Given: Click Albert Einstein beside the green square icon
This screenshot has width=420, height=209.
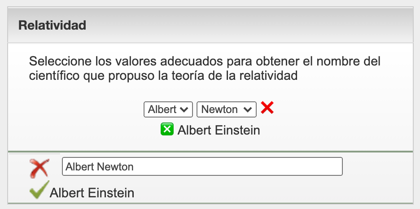Looking at the screenshot, I should [x=219, y=130].
